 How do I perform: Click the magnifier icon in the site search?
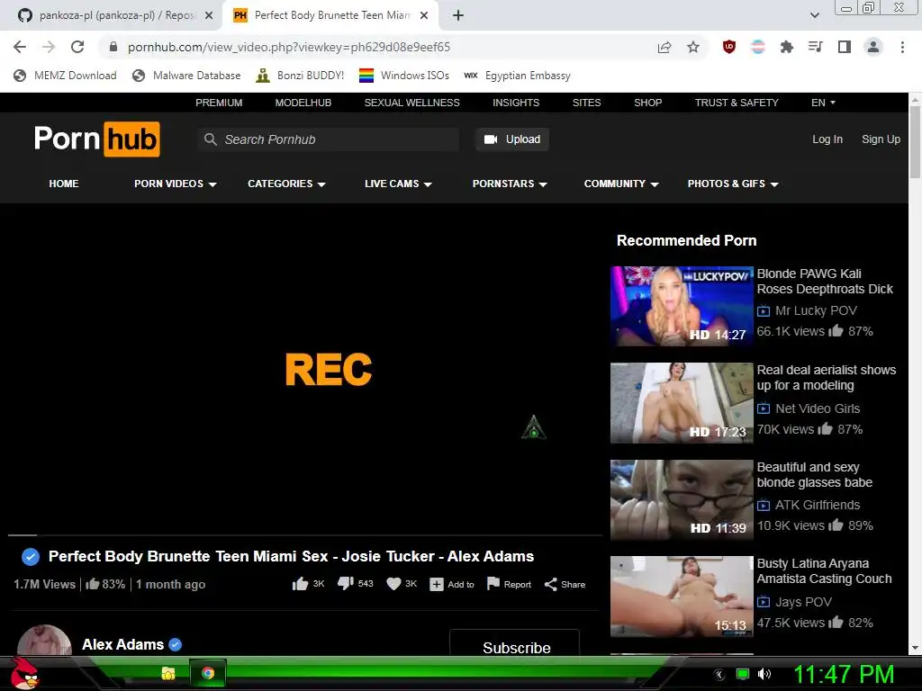click(210, 139)
